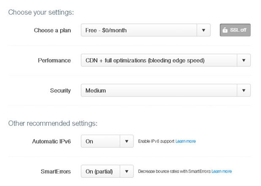Expand the Automatic IPv6 dropdown arrow
Image resolution: width=261 pixels, height=186 pixels.
tap(126, 141)
